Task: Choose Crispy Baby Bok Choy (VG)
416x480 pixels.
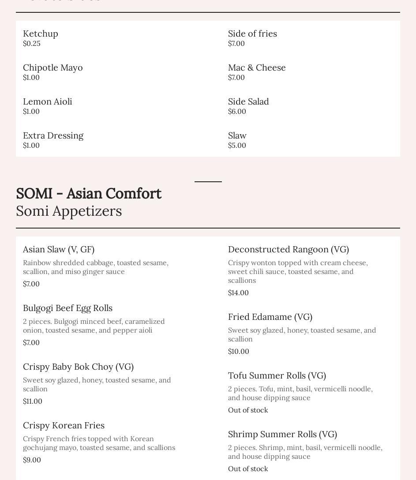Action: (78, 367)
